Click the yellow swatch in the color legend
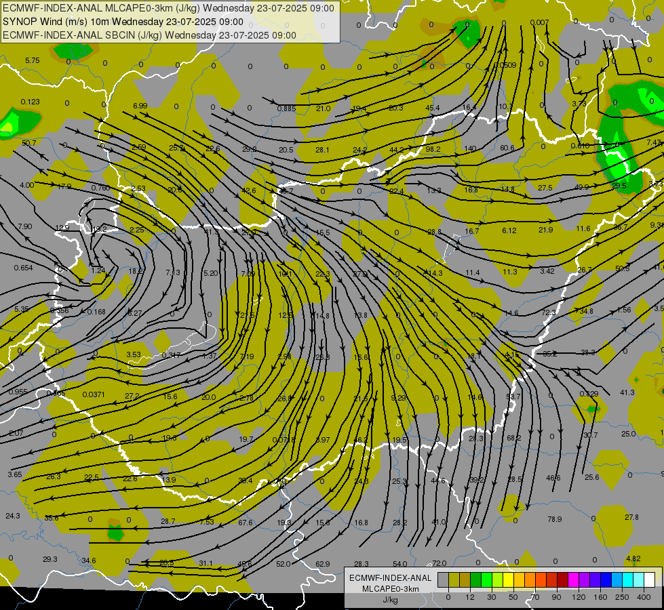This screenshot has width=664, height=610. coord(509,579)
